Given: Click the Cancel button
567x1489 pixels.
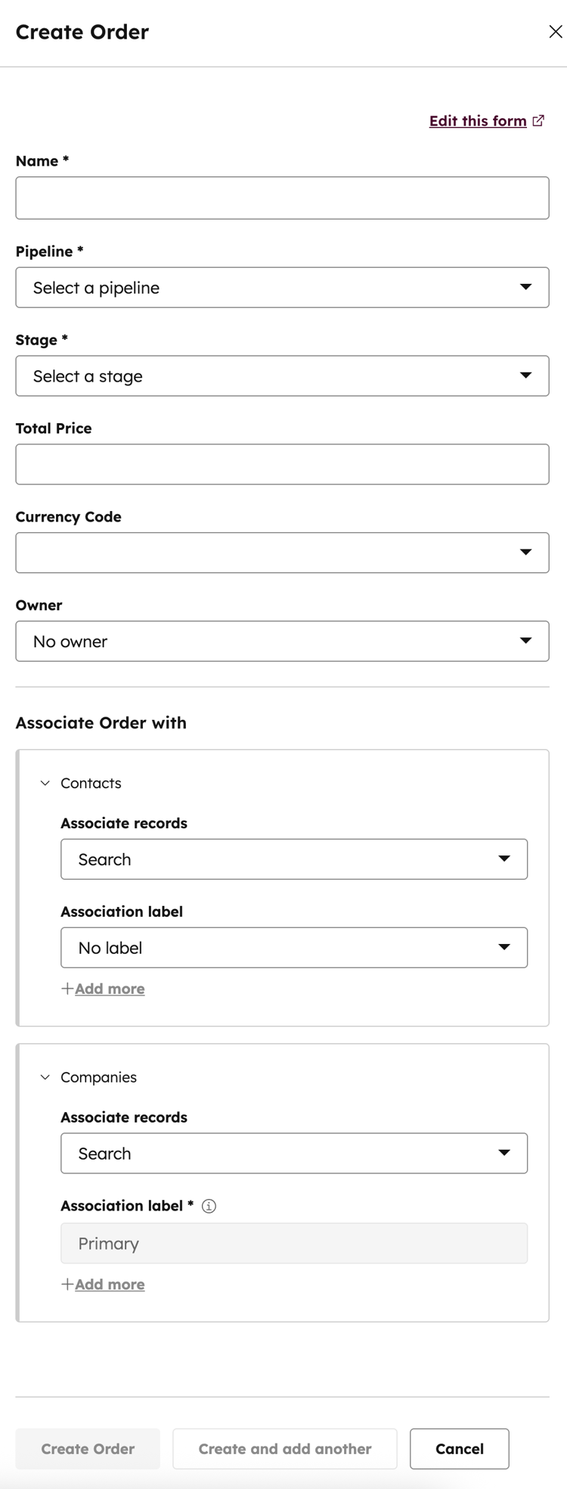Looking at the screenshot, I should tap(459, 1448).
